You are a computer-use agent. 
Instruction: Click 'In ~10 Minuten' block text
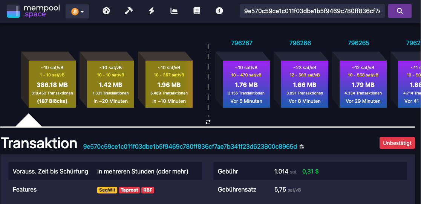point(169,101)
